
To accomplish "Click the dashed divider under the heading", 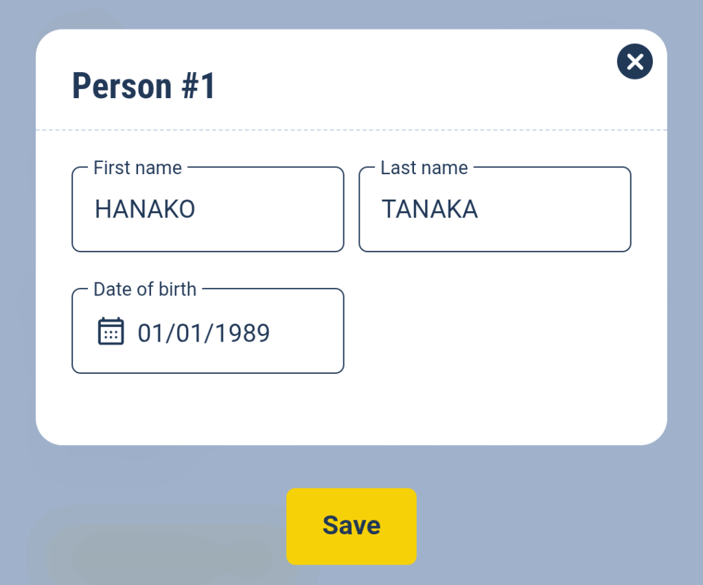I will 351,130.
